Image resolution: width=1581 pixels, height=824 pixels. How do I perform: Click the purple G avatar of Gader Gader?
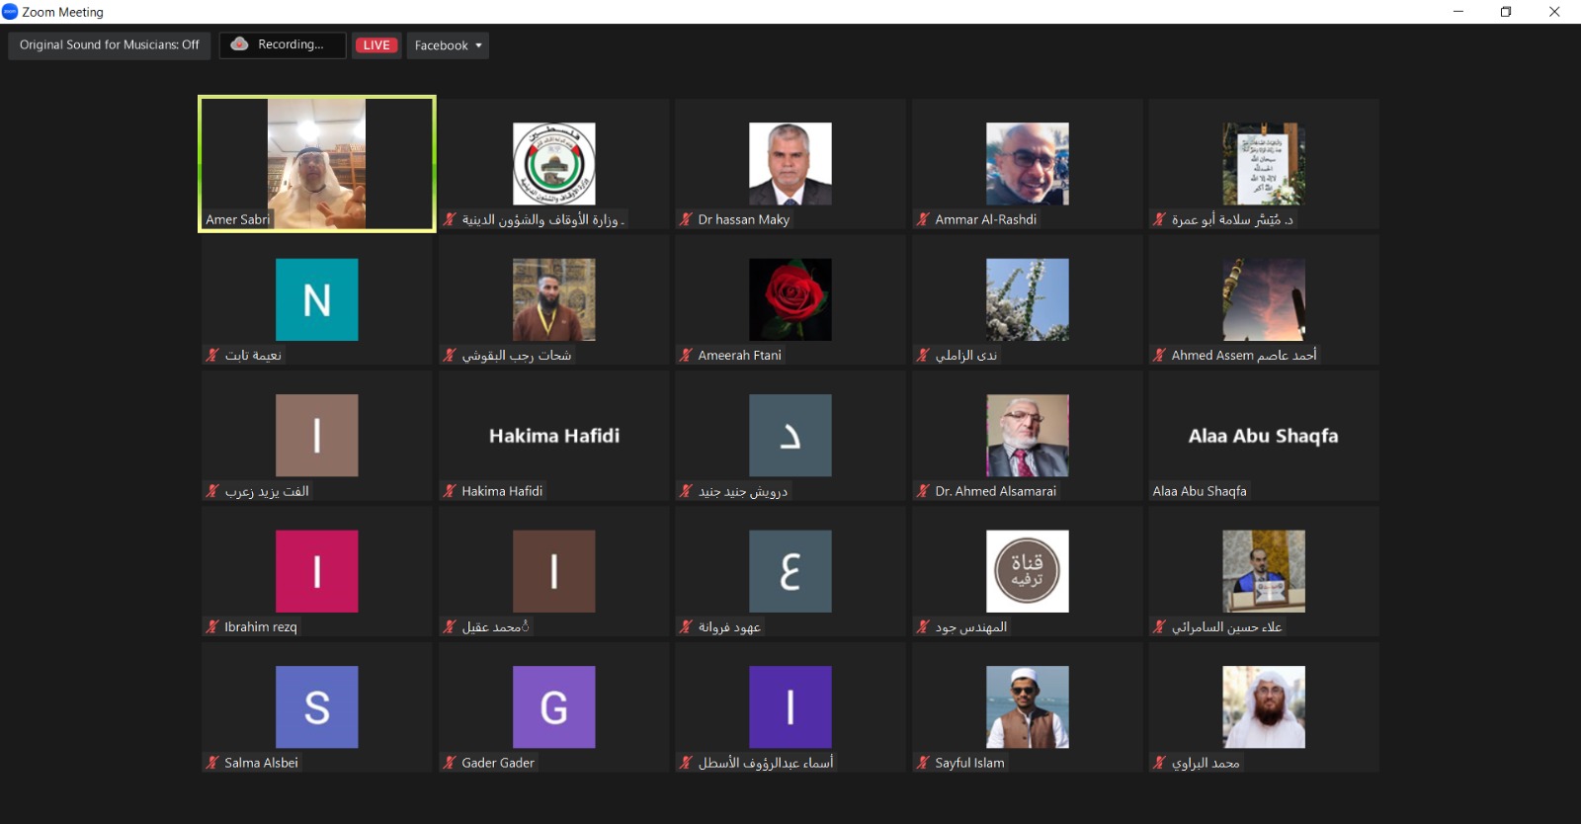(x=553, y=706)
